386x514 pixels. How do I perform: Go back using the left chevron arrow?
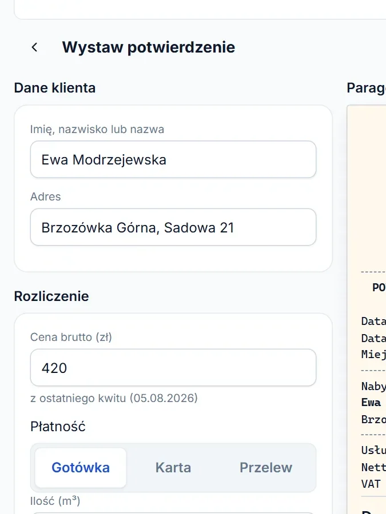click(x=34, y=47)
